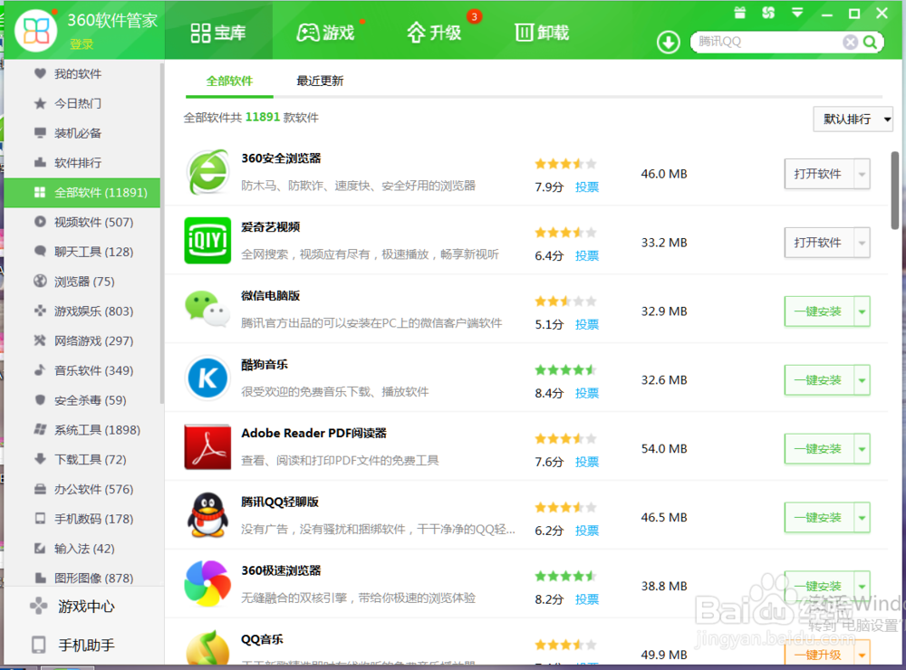Clear the search box with the X icon
Screen dimensions: 906x670
tap(850, 43)
